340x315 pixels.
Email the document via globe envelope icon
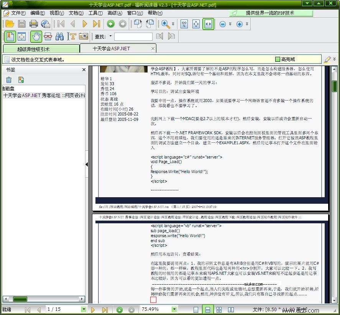click(46, 24)
